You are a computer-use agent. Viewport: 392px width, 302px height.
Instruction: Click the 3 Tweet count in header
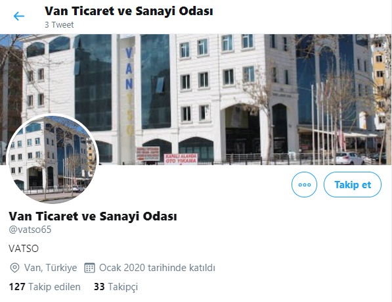pyautogui.click(x=59, y=25)
